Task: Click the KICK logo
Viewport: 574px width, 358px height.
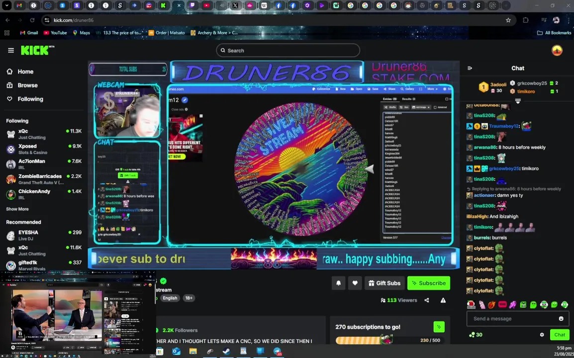Action: coord(37,50)
